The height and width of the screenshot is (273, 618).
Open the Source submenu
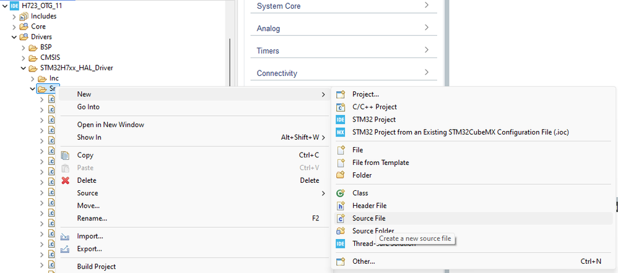coord(193,193)
